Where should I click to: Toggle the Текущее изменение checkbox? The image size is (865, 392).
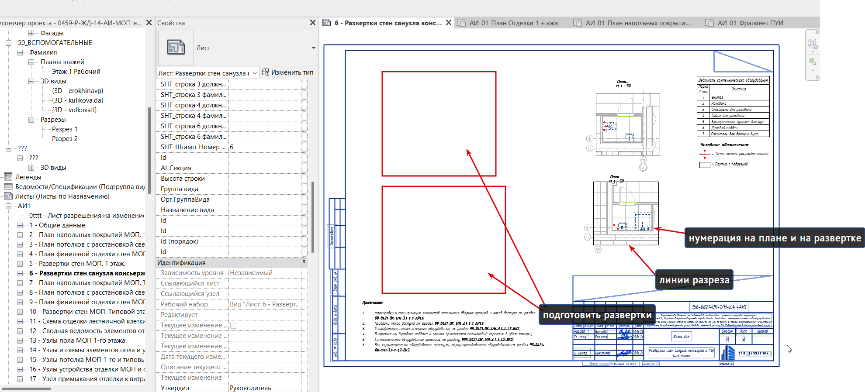234,325
